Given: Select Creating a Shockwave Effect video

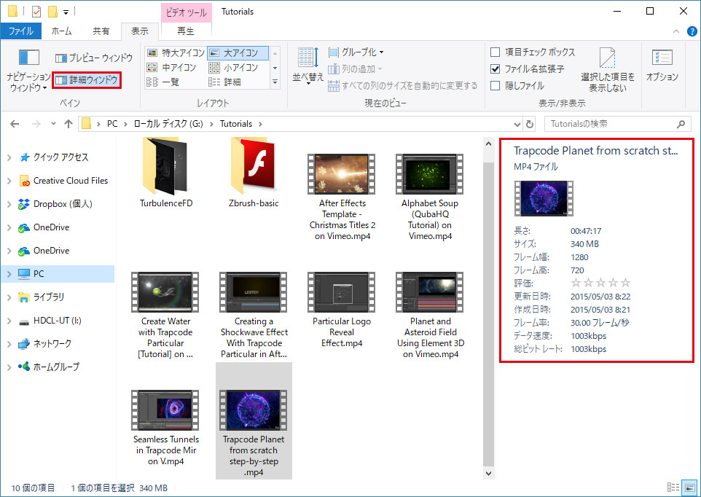Looking at the screenshot, I should click(254, 315).
